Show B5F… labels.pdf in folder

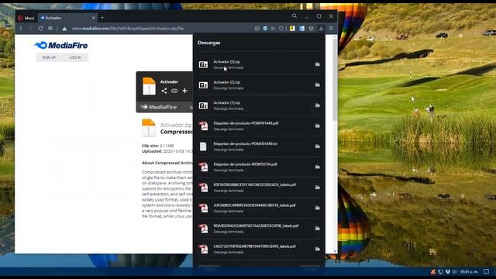click(317, 188)
